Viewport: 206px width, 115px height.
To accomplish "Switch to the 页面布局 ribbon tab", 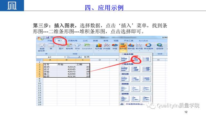I will (x=72, y=41).
